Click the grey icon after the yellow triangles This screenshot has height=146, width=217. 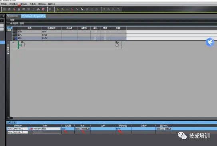(x=67, y=9)
